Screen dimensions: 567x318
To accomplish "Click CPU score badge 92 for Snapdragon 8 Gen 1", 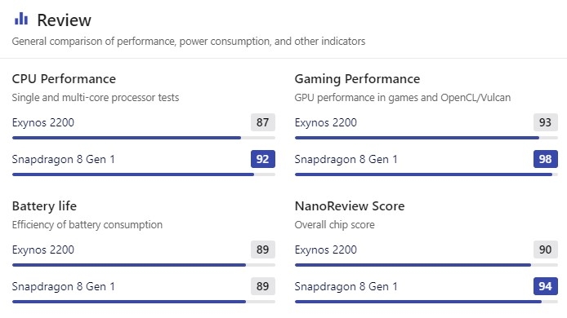I will (263, 159).
